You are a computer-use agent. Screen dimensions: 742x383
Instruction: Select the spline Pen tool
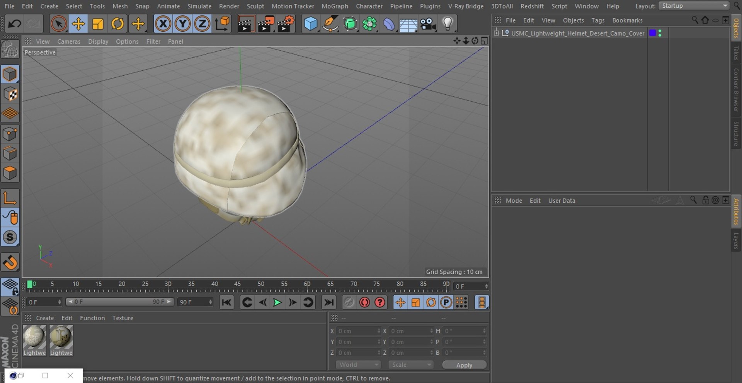330,24
